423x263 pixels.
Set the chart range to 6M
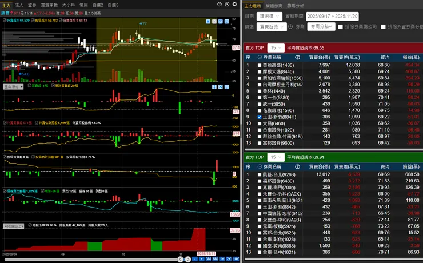tap(215, 259)
